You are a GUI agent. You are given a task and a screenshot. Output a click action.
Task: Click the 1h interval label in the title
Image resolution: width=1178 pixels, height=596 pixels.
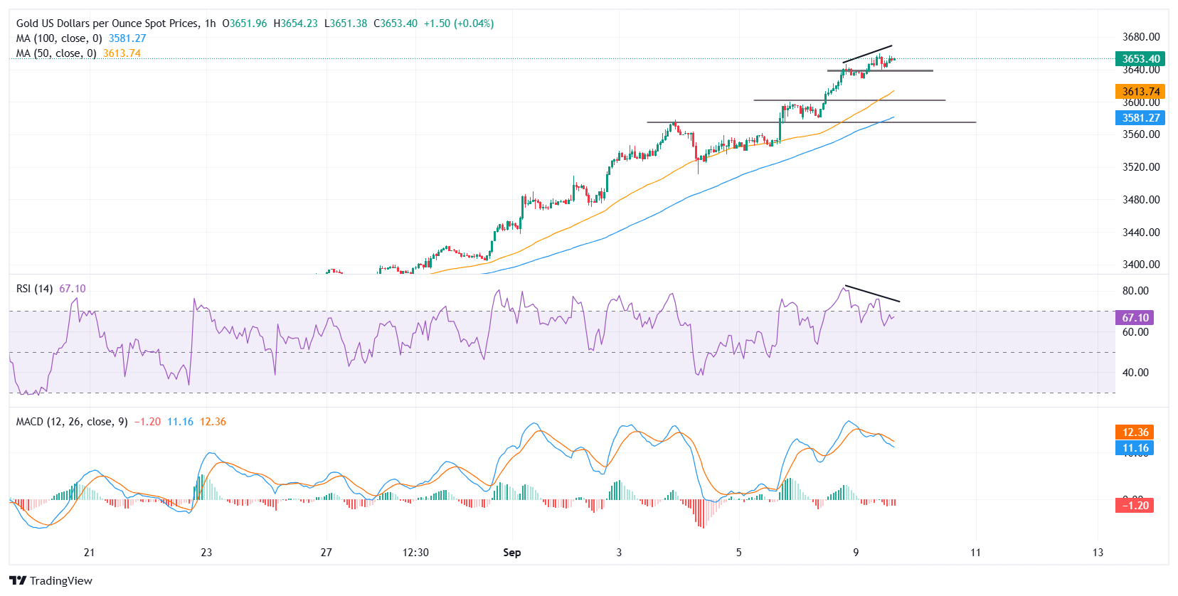tap(210, 23)
